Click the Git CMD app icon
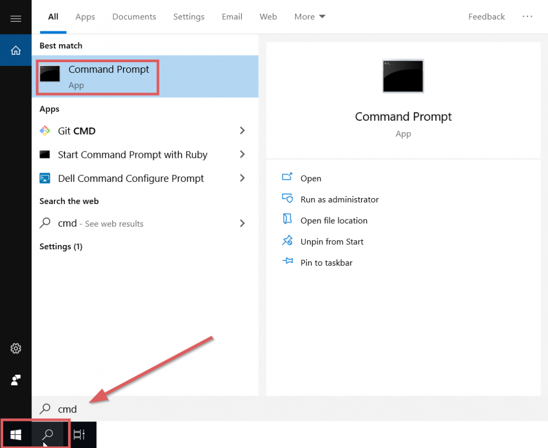This screenshot has width=548, height=448. (x=45, y=131)
